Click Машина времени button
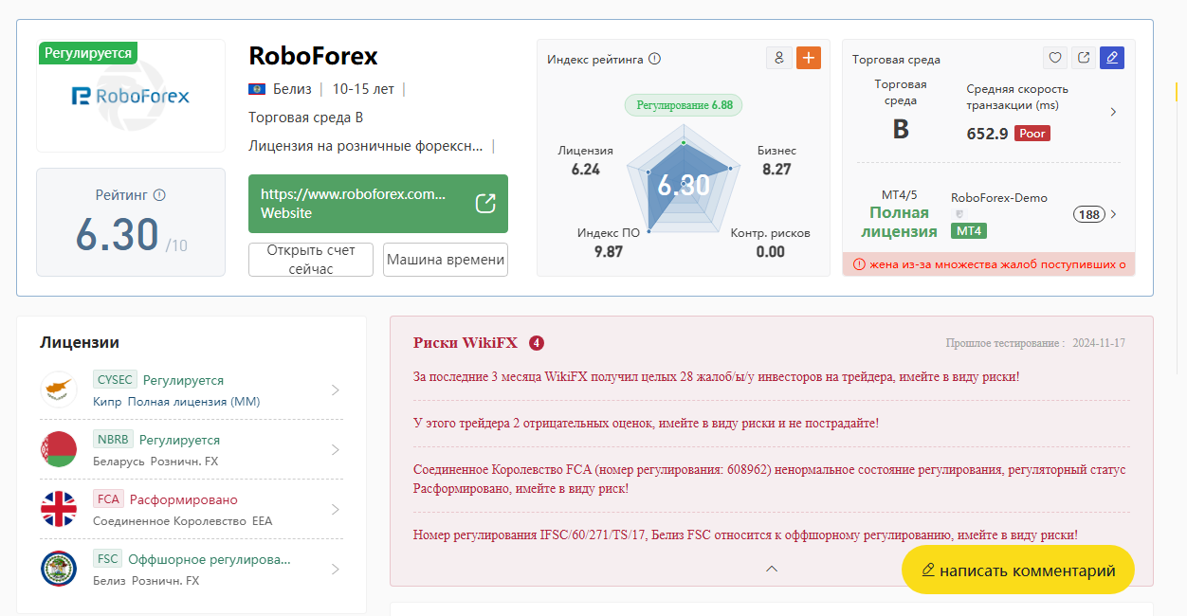The height and width of the screenshot is (616, 1187). click(x=446, y=259)
